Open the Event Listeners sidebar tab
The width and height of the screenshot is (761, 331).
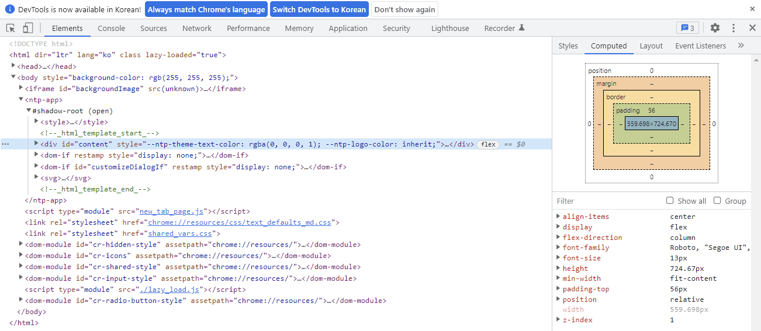pos(700,46)
